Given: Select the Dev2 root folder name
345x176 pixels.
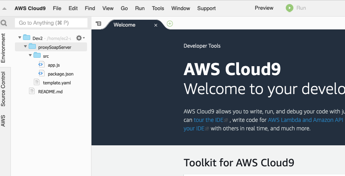Looking at the screenshot, I should pyautogui.click(x=37, y=38).
